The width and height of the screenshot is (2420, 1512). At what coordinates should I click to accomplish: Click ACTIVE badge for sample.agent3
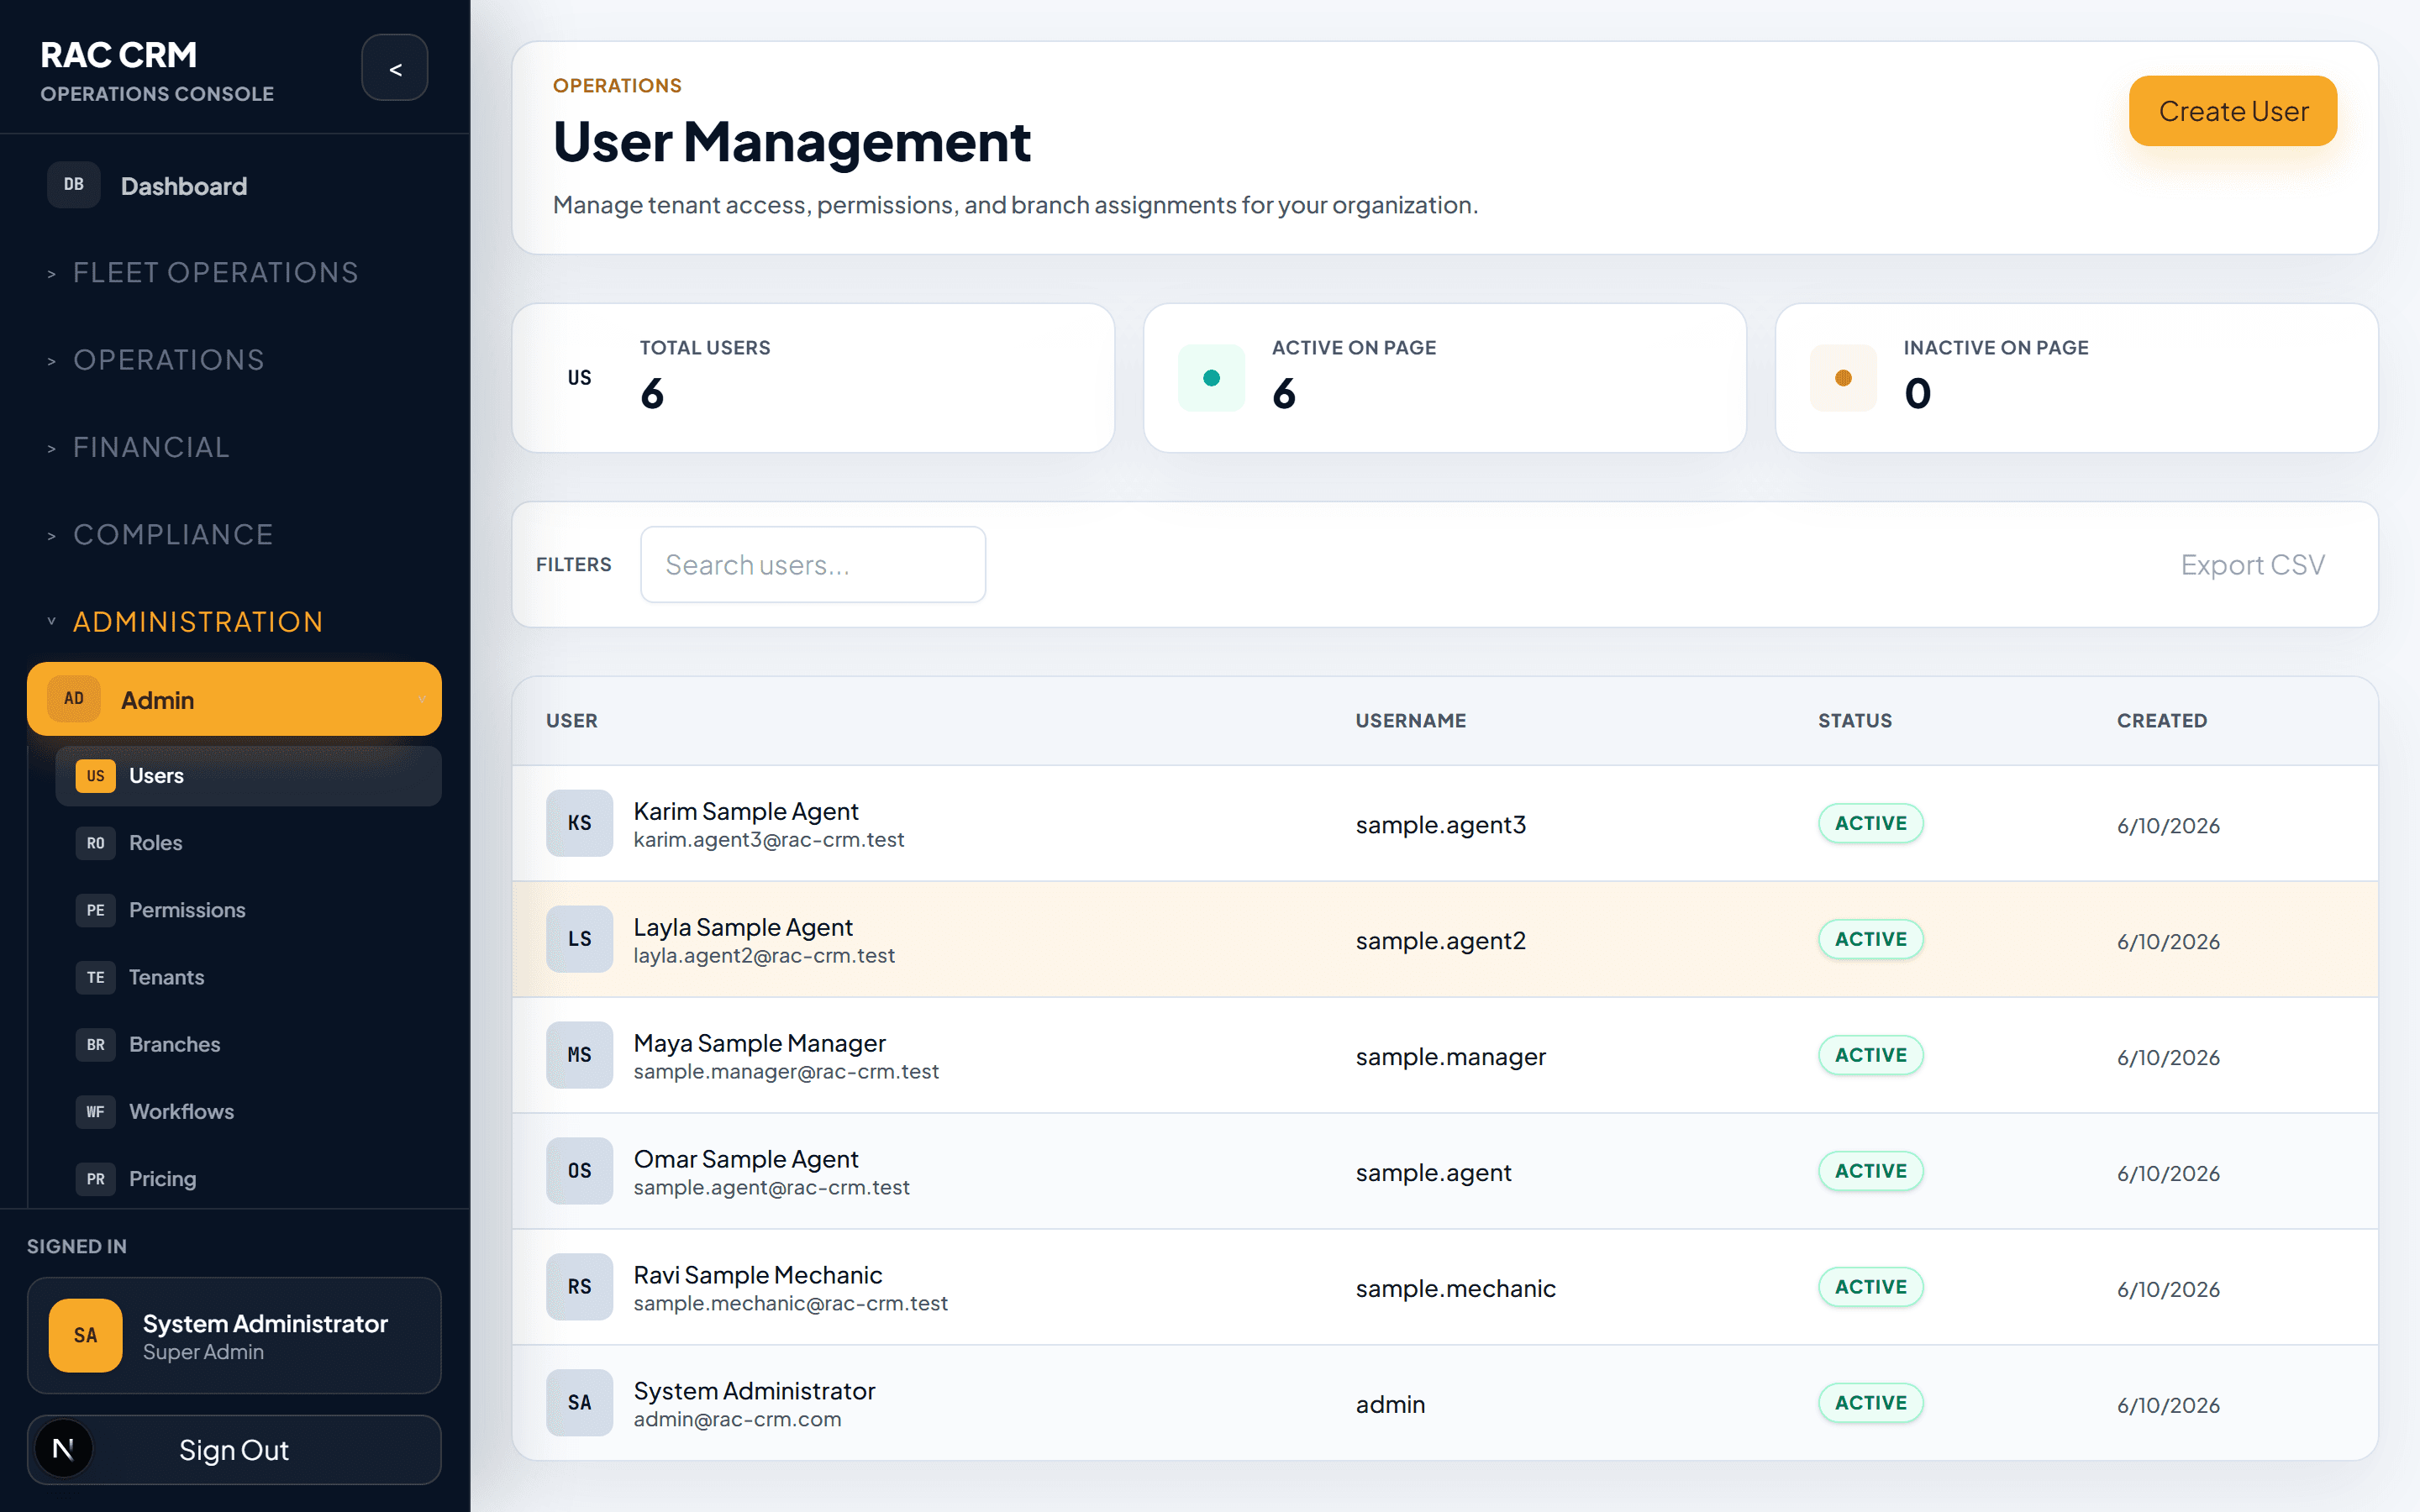[x=1871, y=823]
